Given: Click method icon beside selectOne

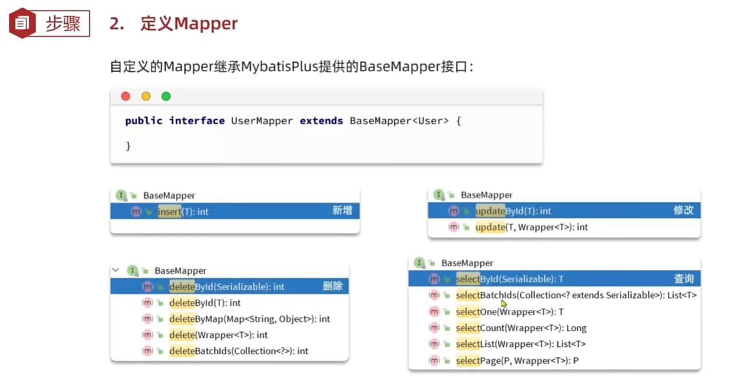Looking at the screenshot, I should tap(434, 312).
